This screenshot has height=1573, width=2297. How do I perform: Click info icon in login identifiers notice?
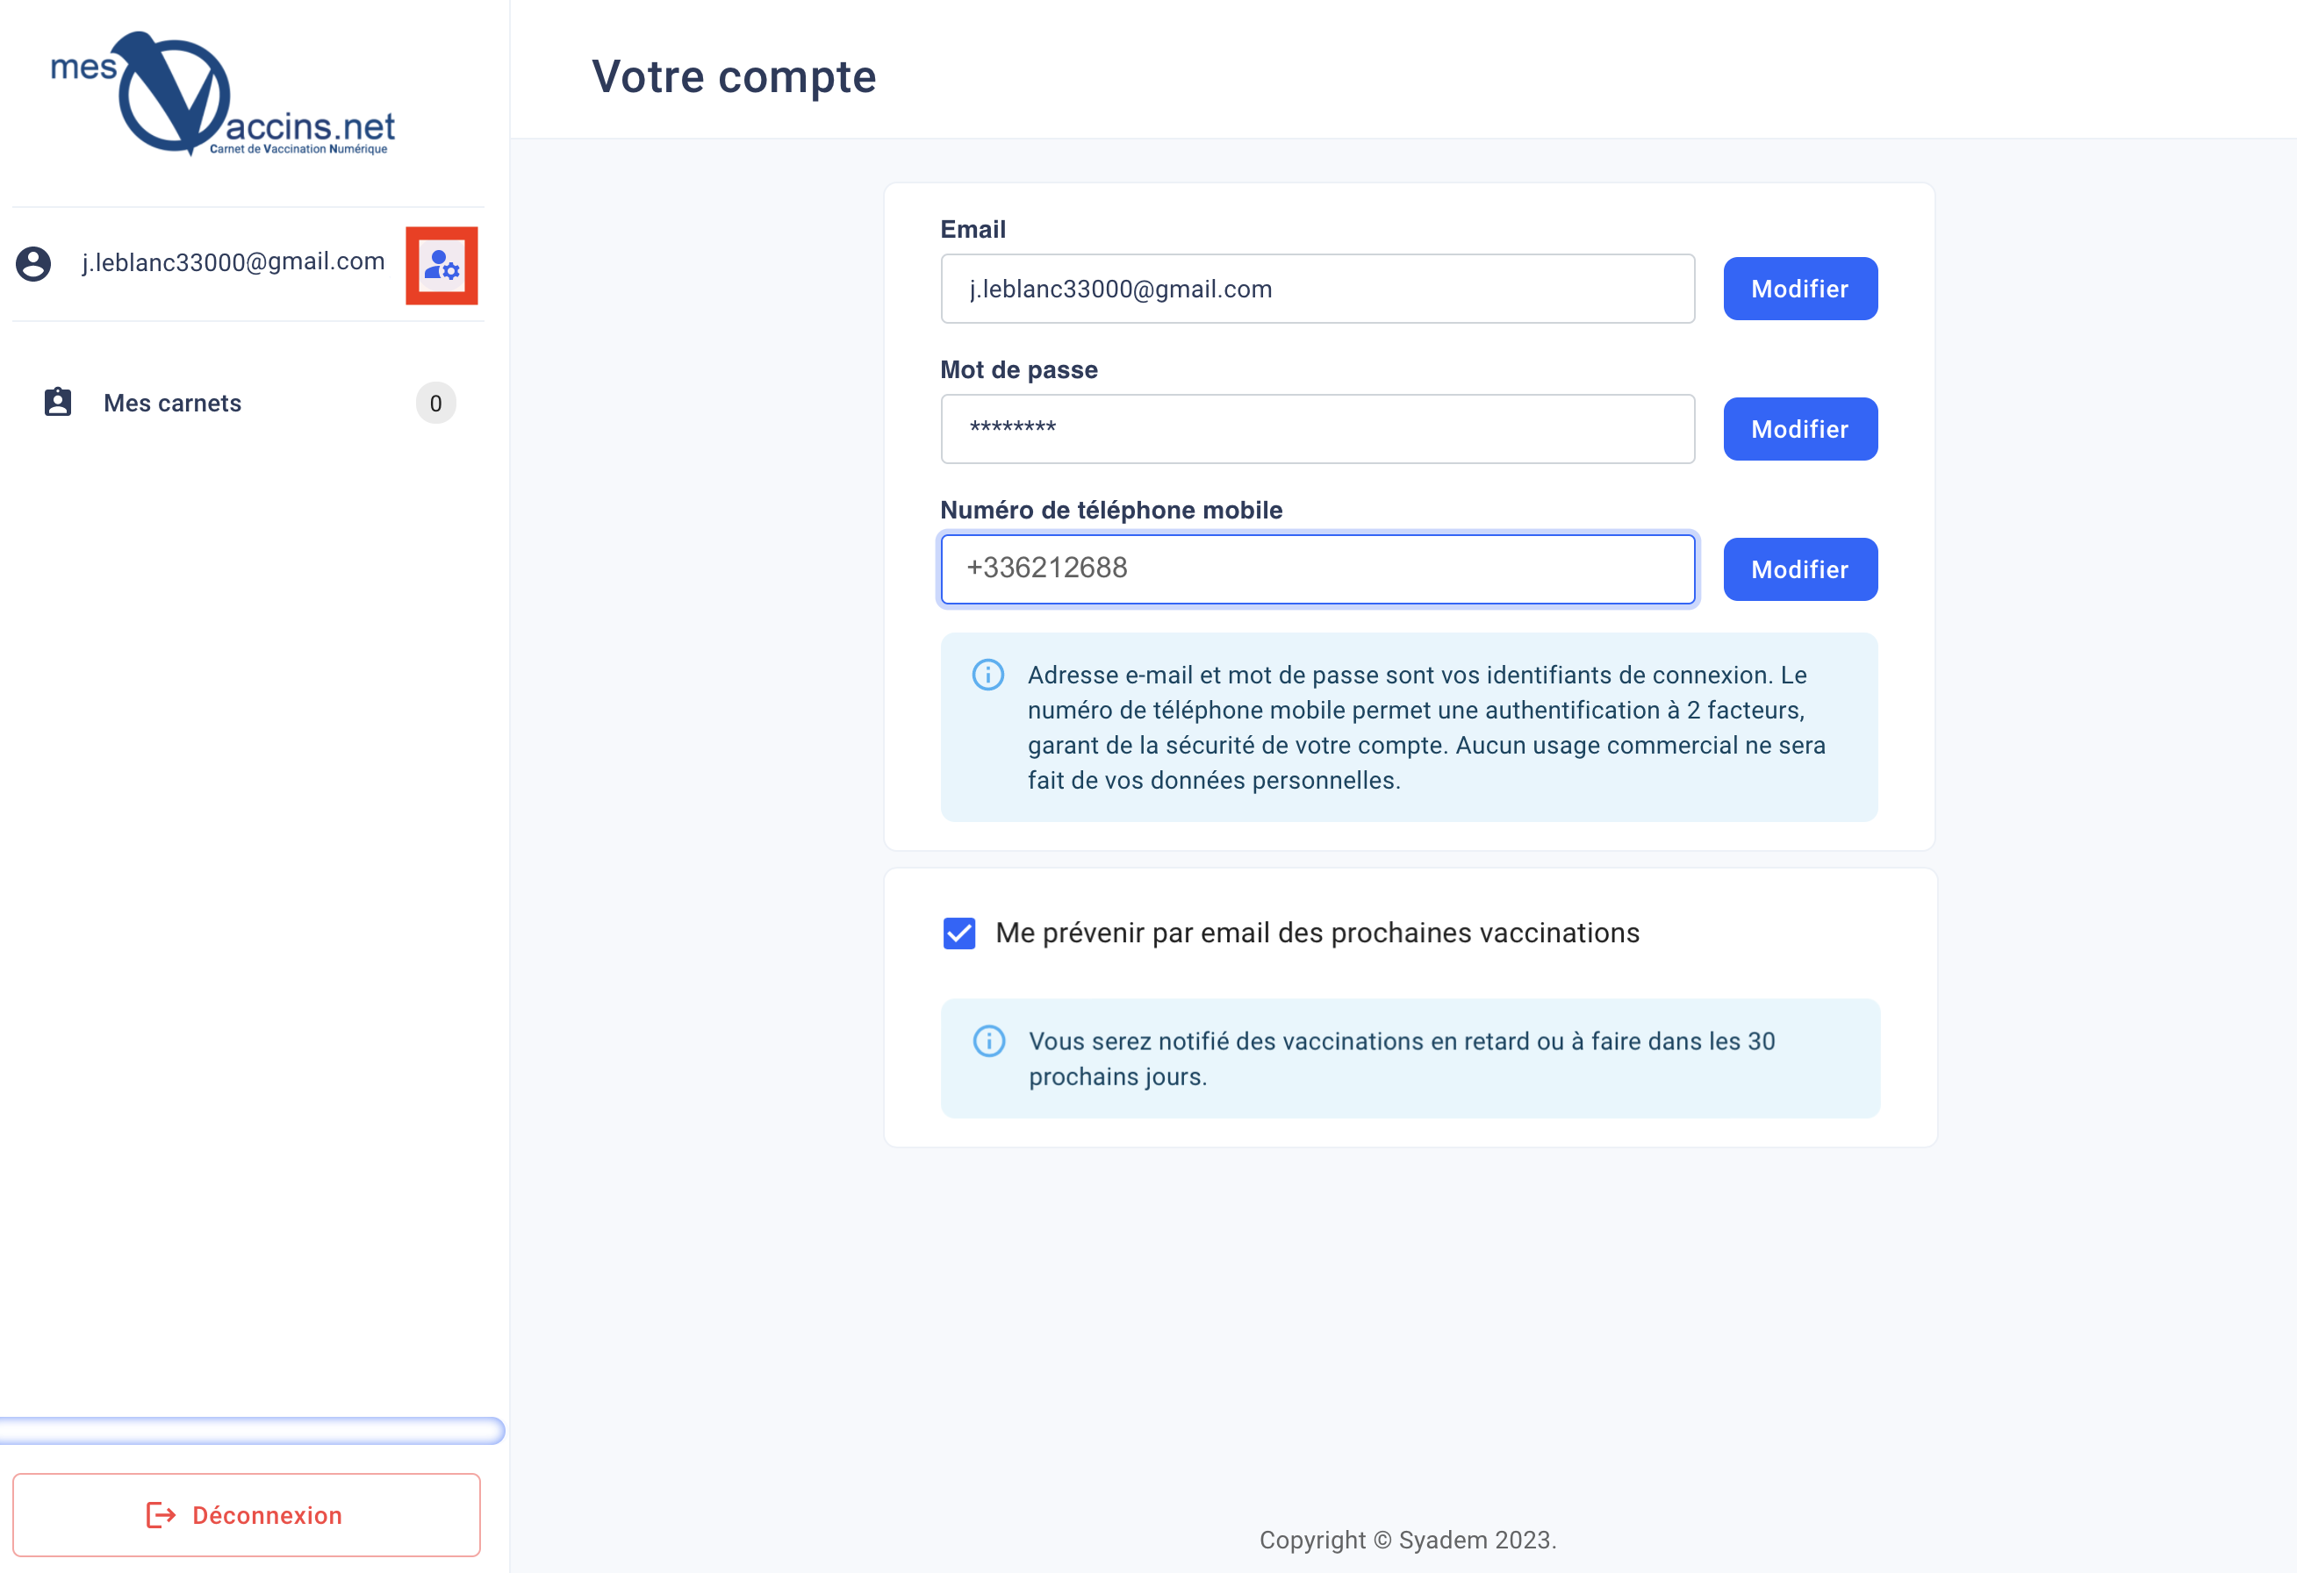[987, 675]
